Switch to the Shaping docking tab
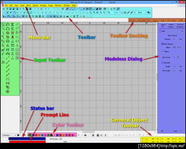186x149 pixels. pos(155,20)
